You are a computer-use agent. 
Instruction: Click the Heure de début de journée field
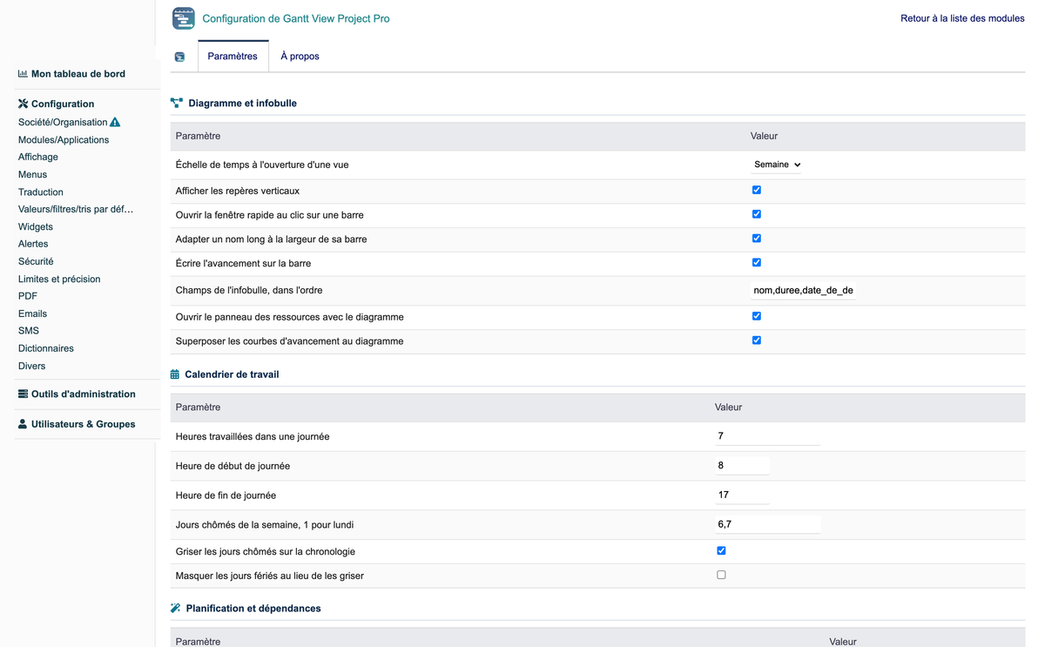coord(742,466)
